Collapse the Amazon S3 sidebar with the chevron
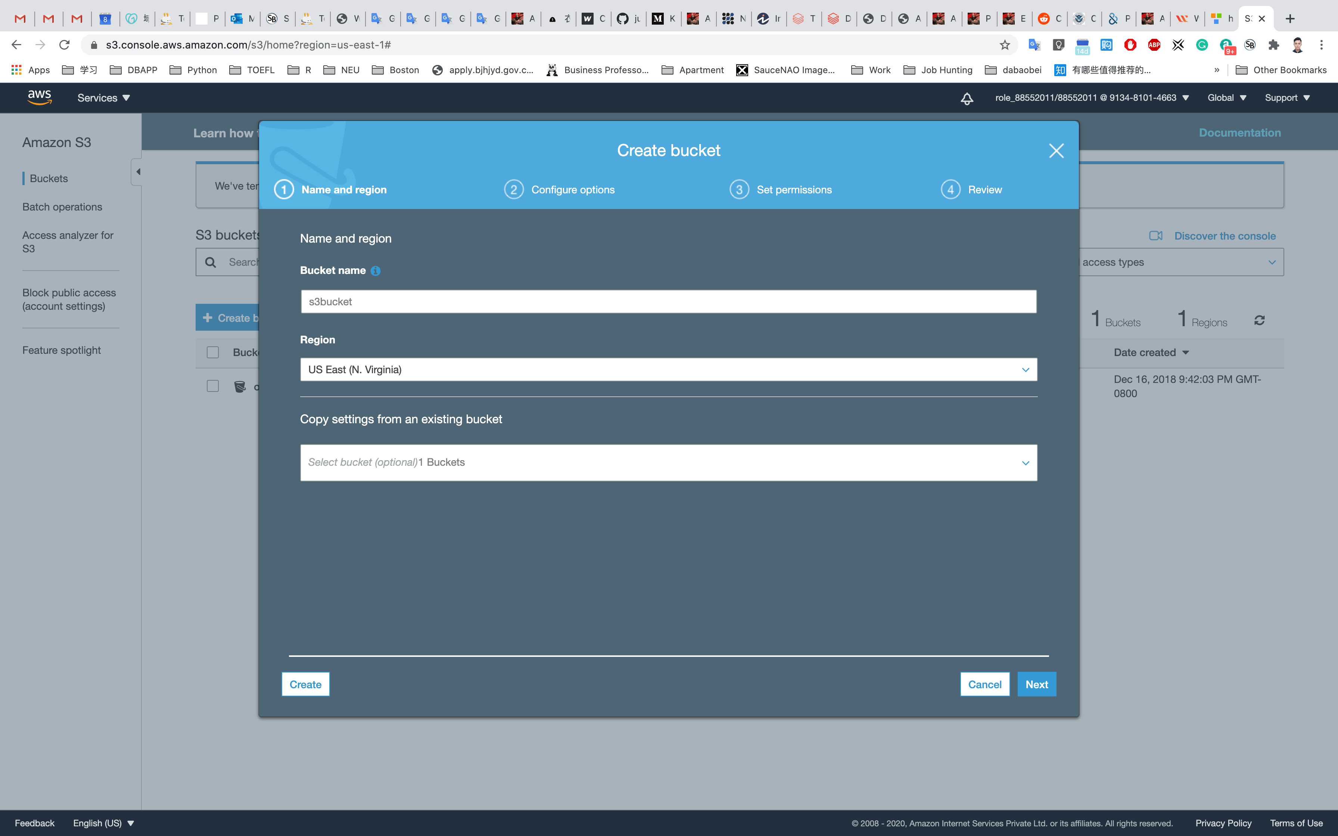1338x836 pixels. pyautogui.click(x=138, y=171)
